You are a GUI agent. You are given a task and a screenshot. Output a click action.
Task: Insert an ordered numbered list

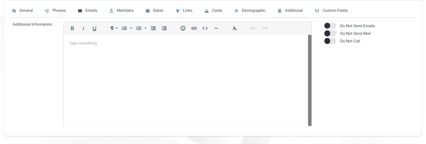coord(124,28)
